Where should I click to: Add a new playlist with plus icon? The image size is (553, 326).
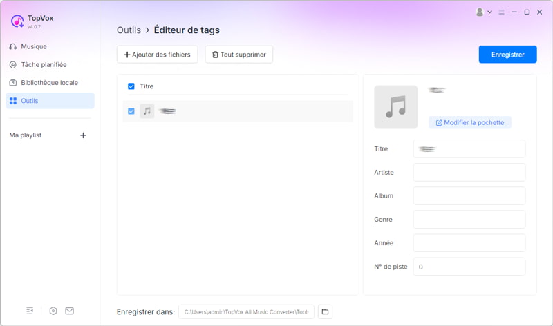point(83,135)
